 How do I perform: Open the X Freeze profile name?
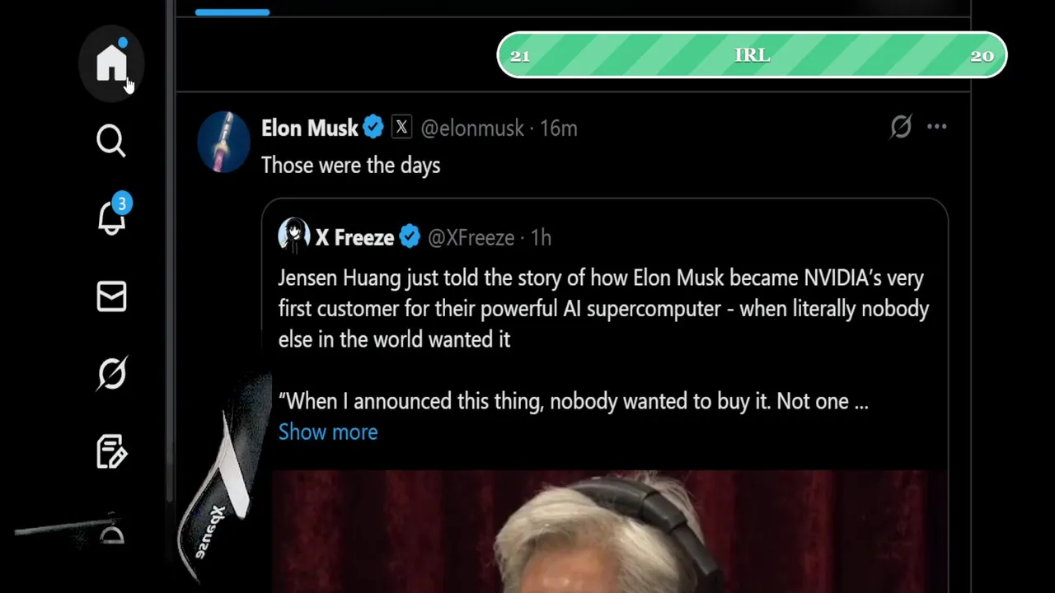click(354, 238)
